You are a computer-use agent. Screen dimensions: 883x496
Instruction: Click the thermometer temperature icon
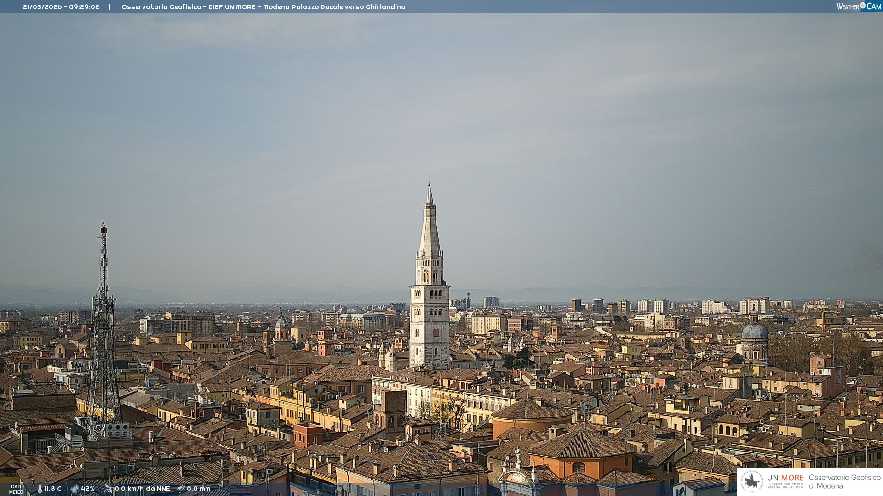[x=40, y=489]
